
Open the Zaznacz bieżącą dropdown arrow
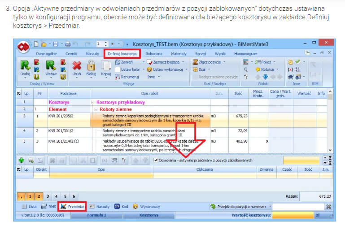(183, 62)
